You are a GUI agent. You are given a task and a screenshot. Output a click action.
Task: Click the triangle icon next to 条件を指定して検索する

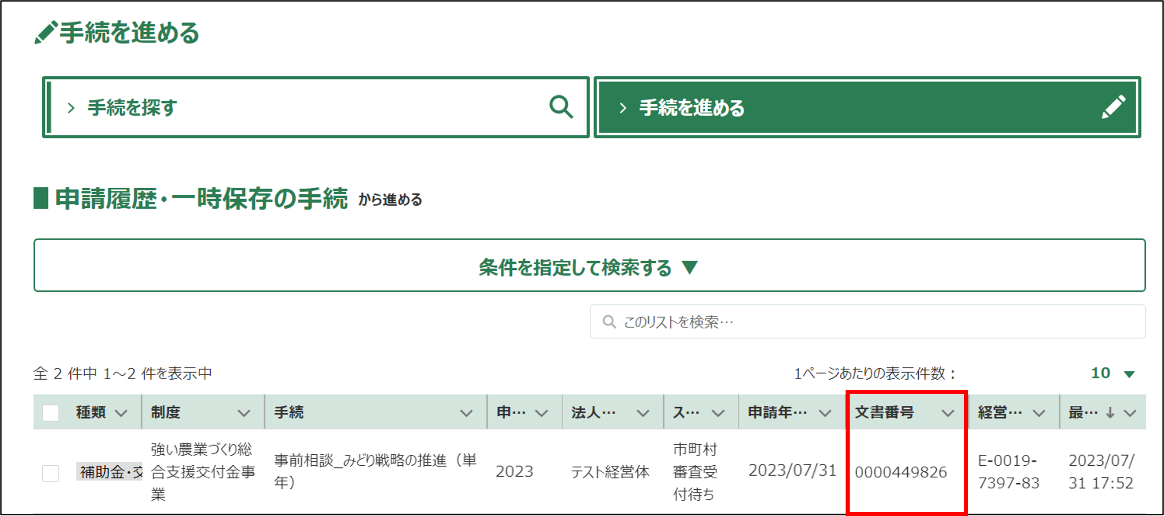coord(690,267)
